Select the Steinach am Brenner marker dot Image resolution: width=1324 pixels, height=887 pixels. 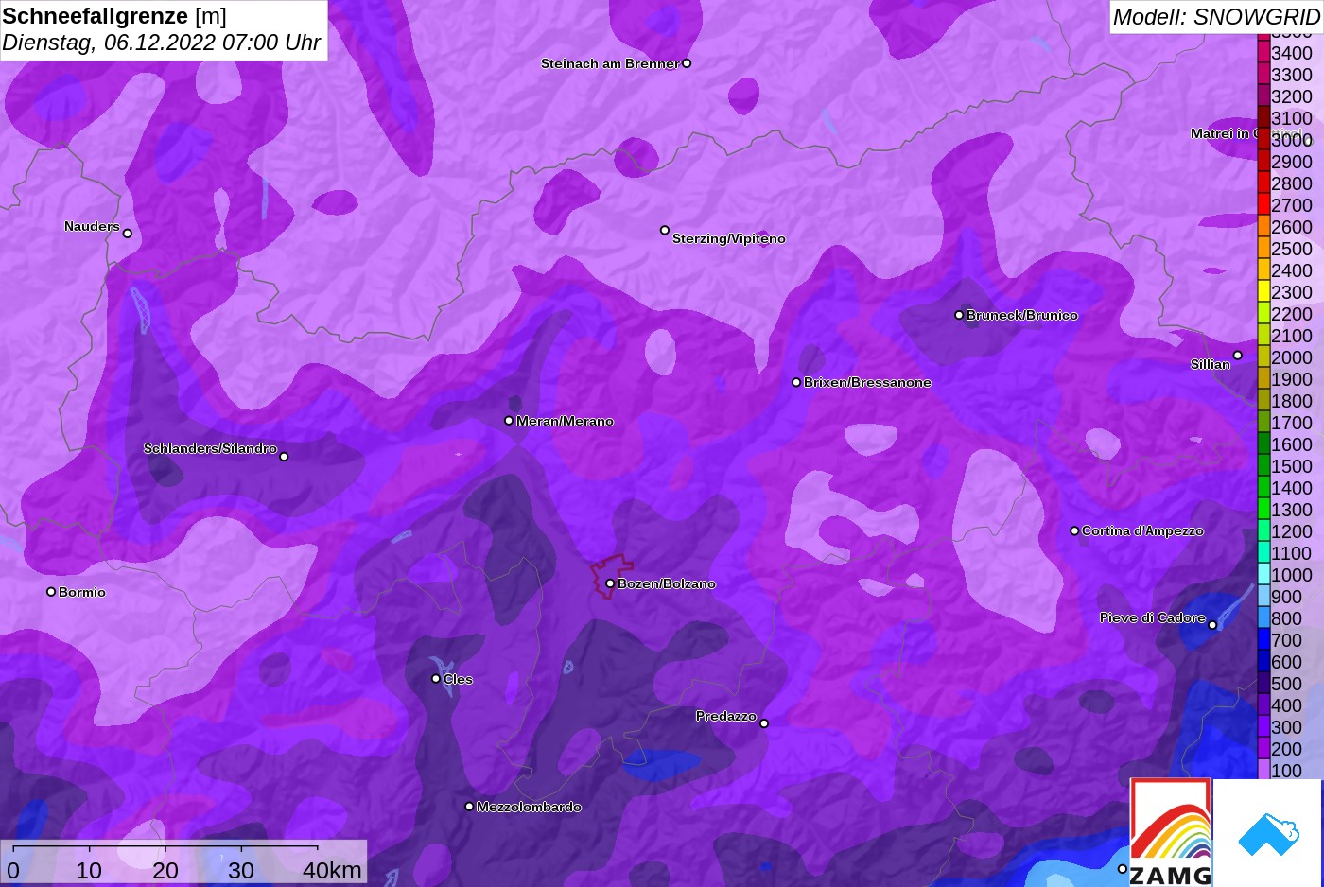687,63
